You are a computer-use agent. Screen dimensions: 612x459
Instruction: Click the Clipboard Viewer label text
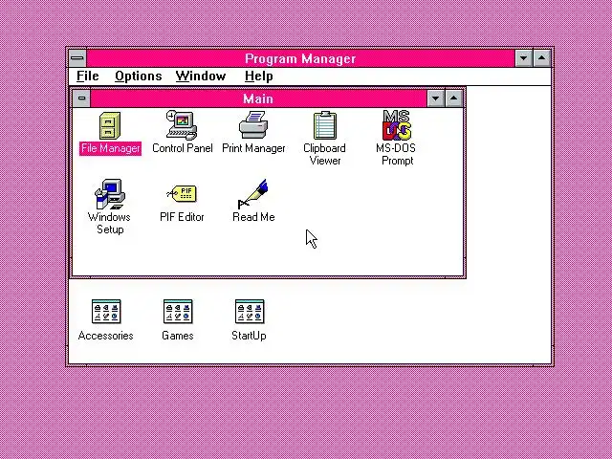[x=325, y=154]
